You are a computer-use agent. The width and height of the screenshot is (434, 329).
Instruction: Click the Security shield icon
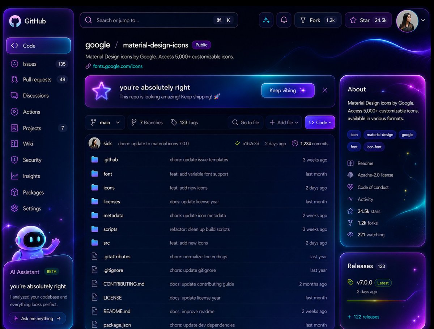[14, 160]
